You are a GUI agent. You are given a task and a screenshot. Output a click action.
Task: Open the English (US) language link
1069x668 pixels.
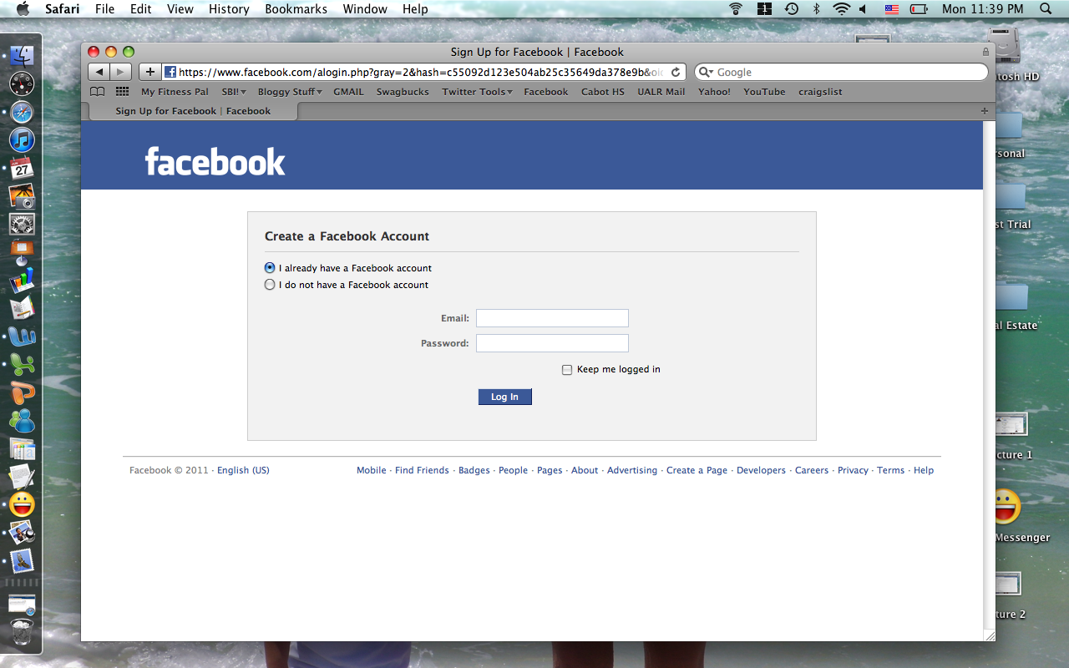[x=243, y=470]
